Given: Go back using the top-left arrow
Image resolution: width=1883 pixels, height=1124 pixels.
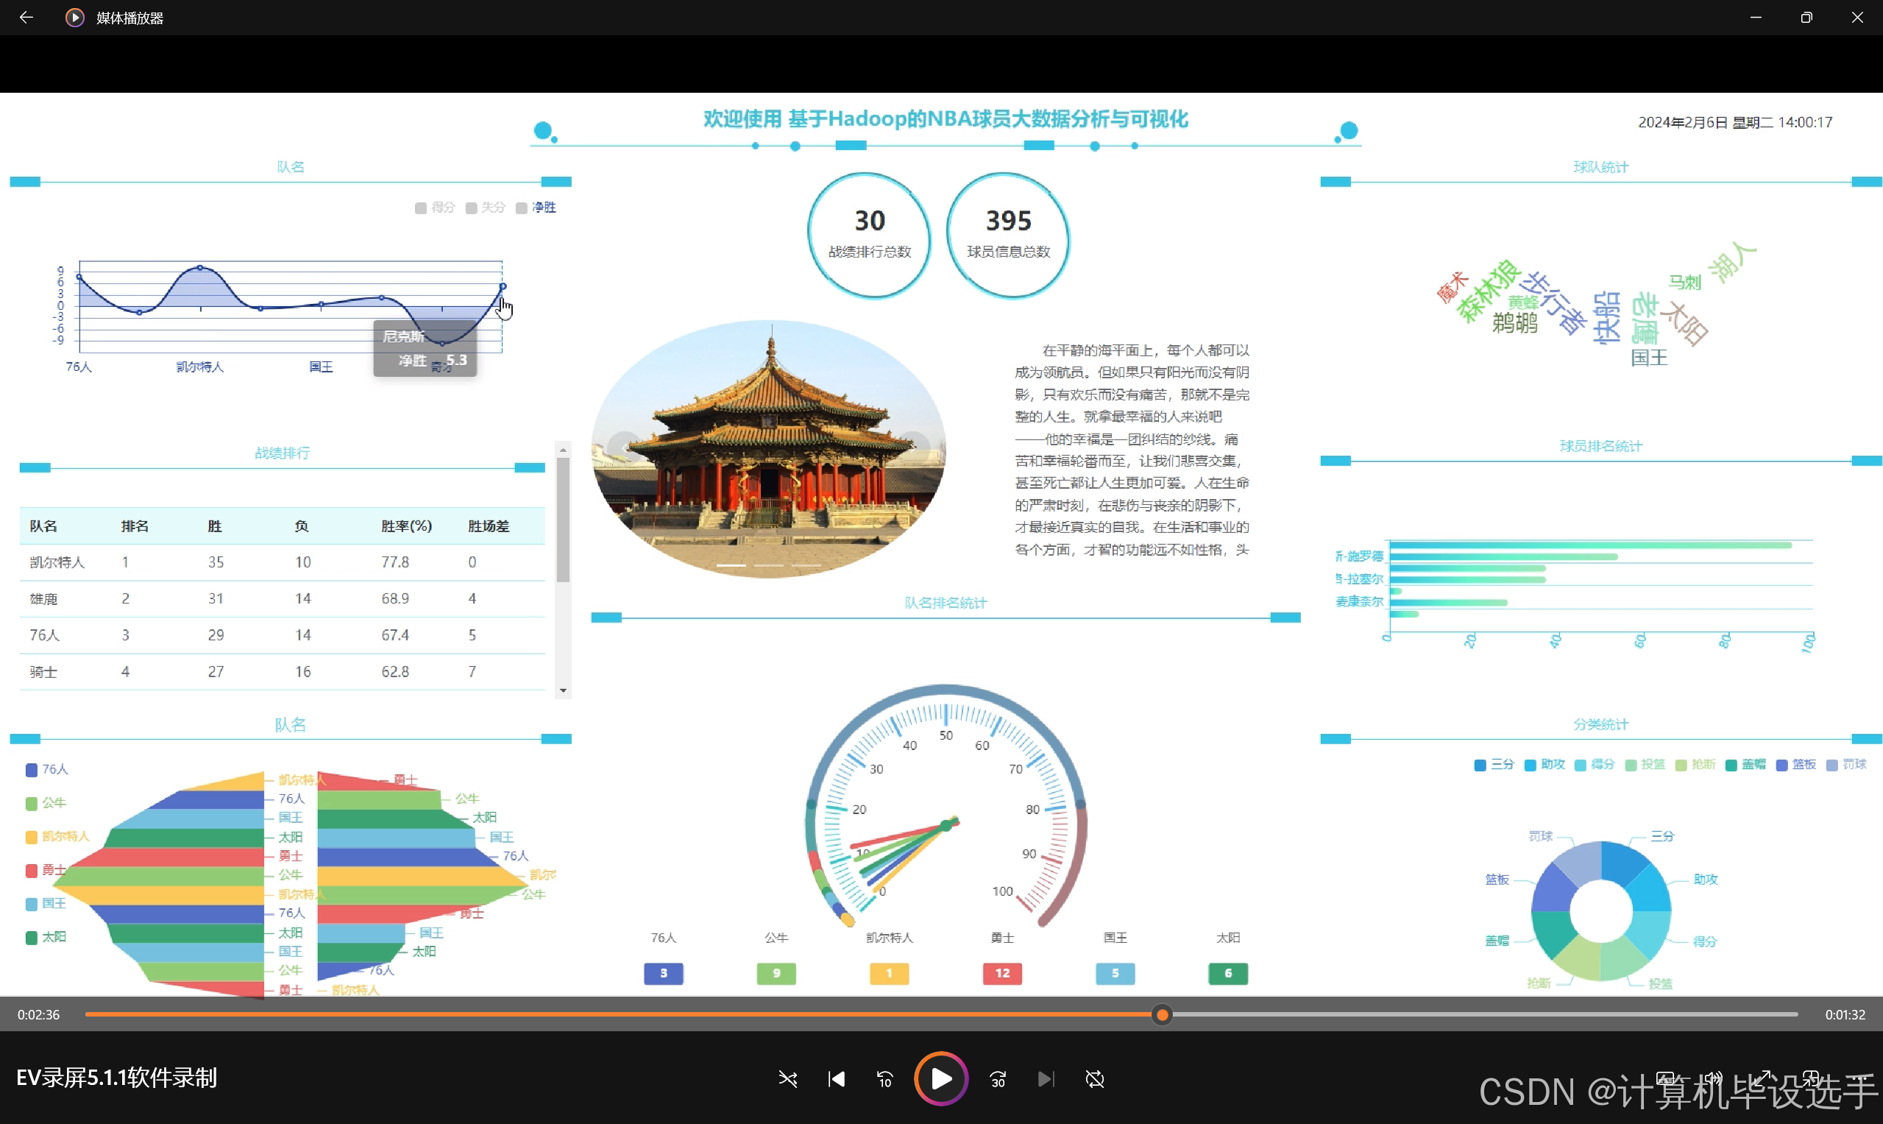Looking at the screenshot, I should coord(26,18).
